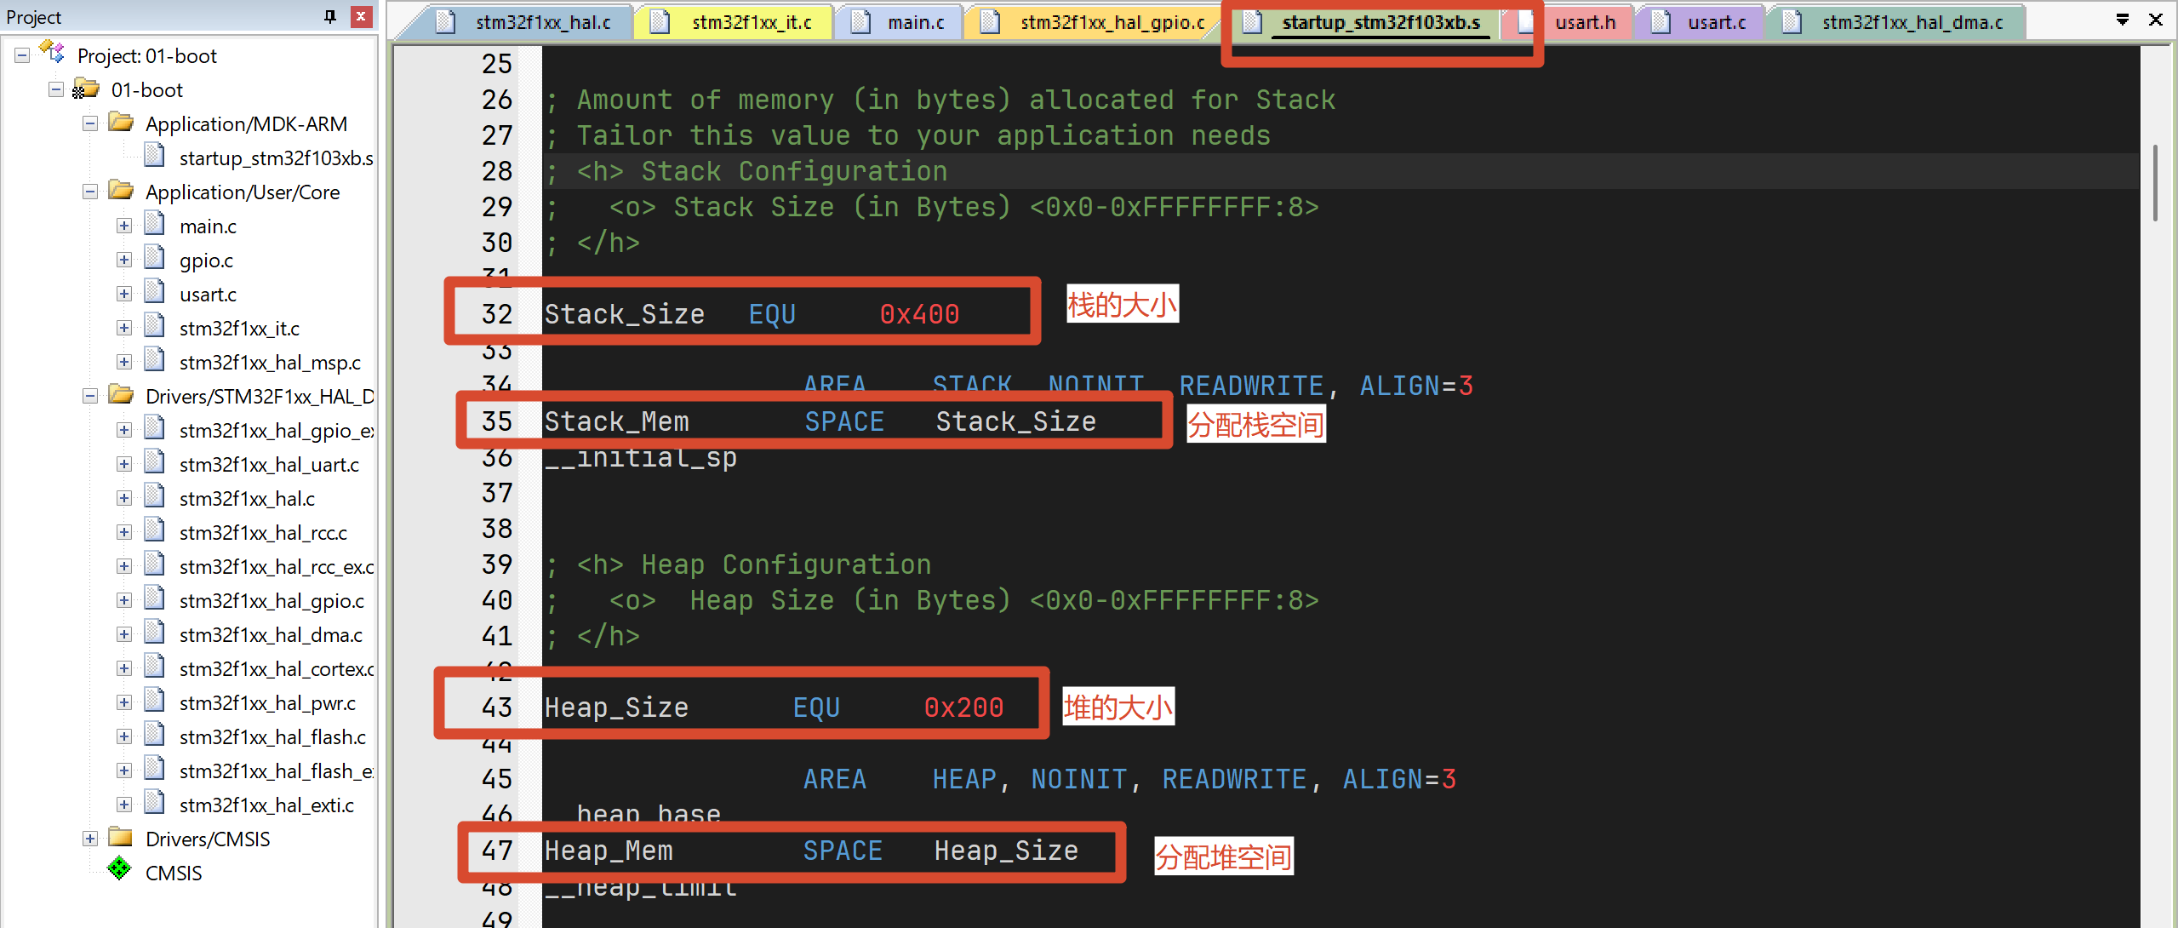Click the Project: 01-boot workspace icon
Viewport: 2178px width, 928px height.
pos(53,53)
